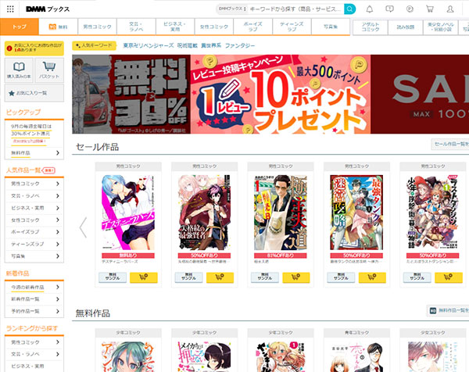Open 30% point return Friday promo
Image resolution: width=469 pixels, height=372 pixels.
click(31, 134)
